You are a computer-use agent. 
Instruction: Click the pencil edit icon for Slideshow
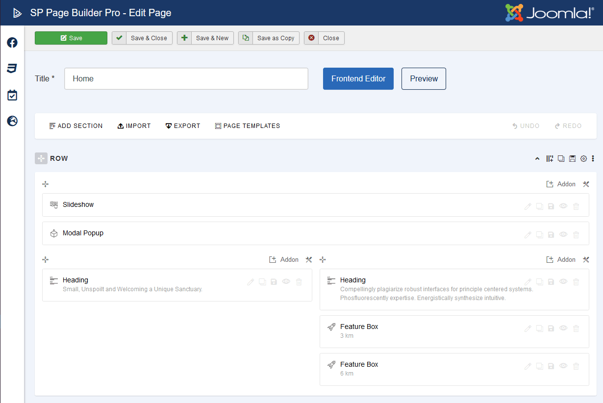point(528,206)
